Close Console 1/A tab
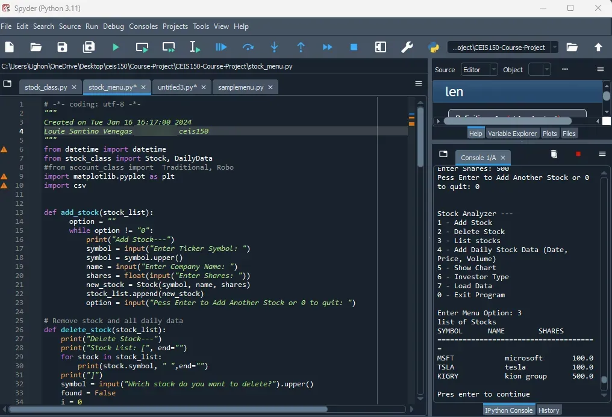612x417 pixels. [x=503, y=158]
